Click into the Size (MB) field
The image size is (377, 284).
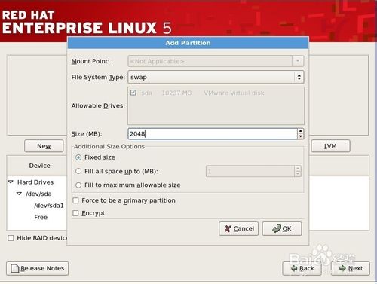[213, 133]
